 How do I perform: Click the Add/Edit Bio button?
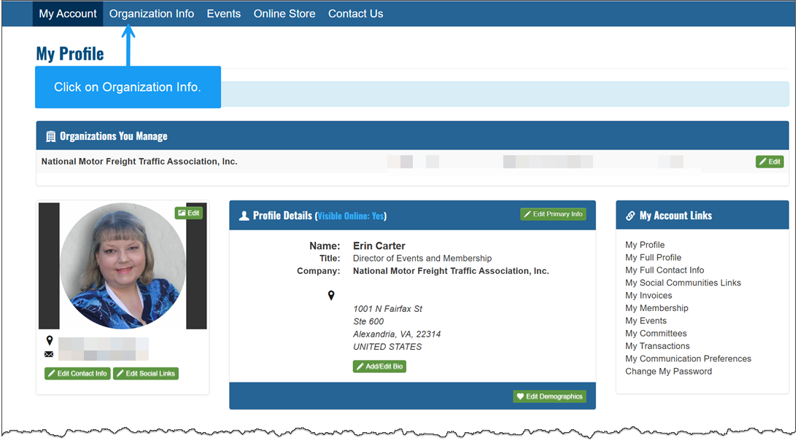click(x=379, y=366)
